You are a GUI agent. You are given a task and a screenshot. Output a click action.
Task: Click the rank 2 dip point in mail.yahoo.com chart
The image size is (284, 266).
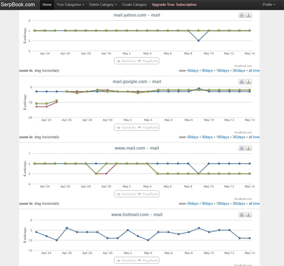[x=198, y=41]
